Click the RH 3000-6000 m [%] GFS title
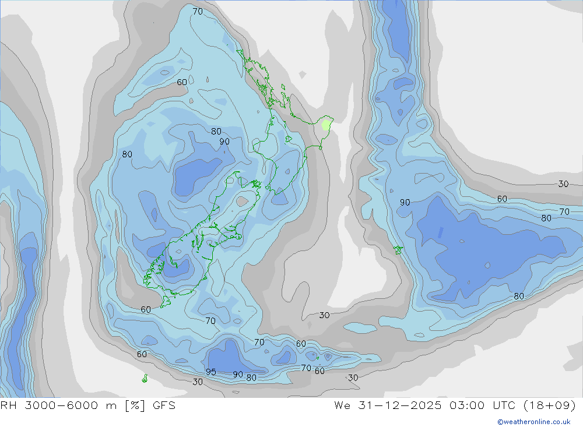 point(88,405)
